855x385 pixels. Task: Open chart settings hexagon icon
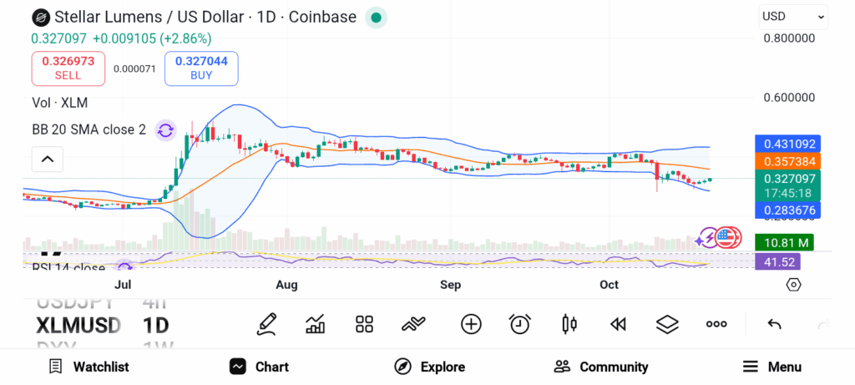pos(793,285)
